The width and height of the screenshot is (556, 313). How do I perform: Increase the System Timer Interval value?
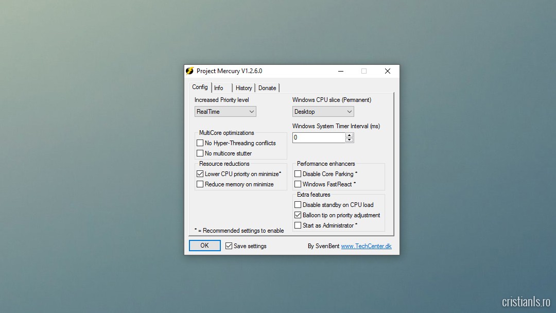tap(349, 135)
